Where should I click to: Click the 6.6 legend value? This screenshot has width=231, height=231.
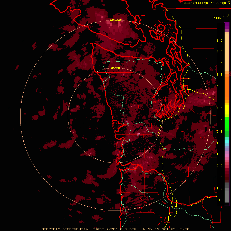pos(219,74)
